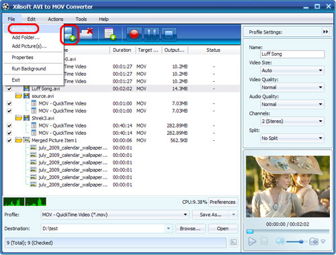
Task: Open the Help menu
Action: [103, 19]
